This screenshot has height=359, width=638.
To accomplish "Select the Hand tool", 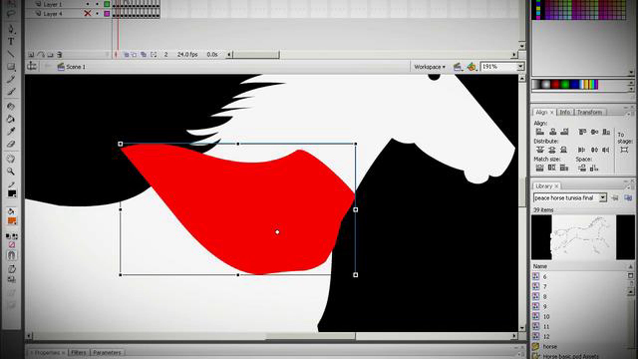I will click(x=11, y=159).
